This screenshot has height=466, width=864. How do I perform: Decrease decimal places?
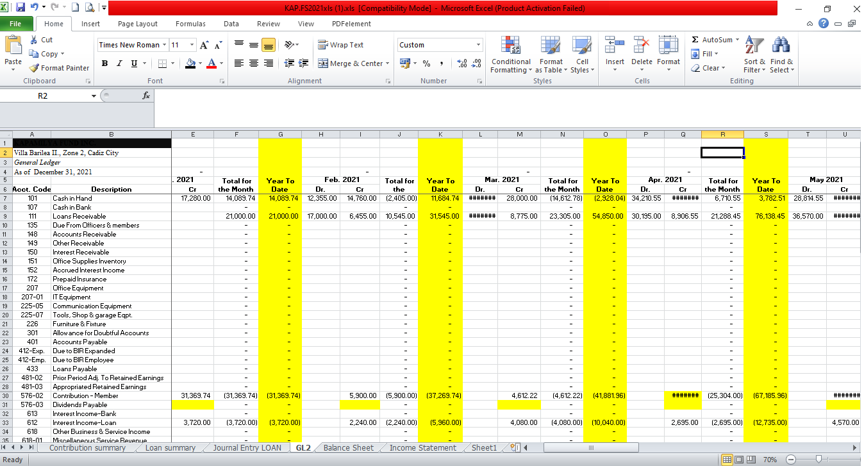click(476, 63)
